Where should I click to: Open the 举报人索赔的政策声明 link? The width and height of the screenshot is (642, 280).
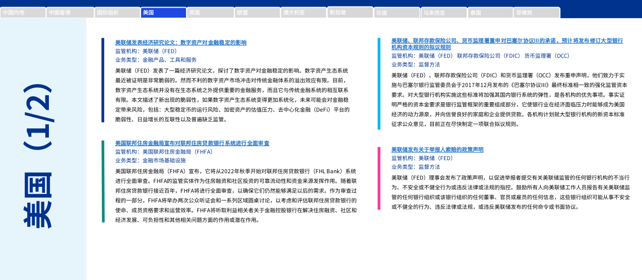click(437, 150)
